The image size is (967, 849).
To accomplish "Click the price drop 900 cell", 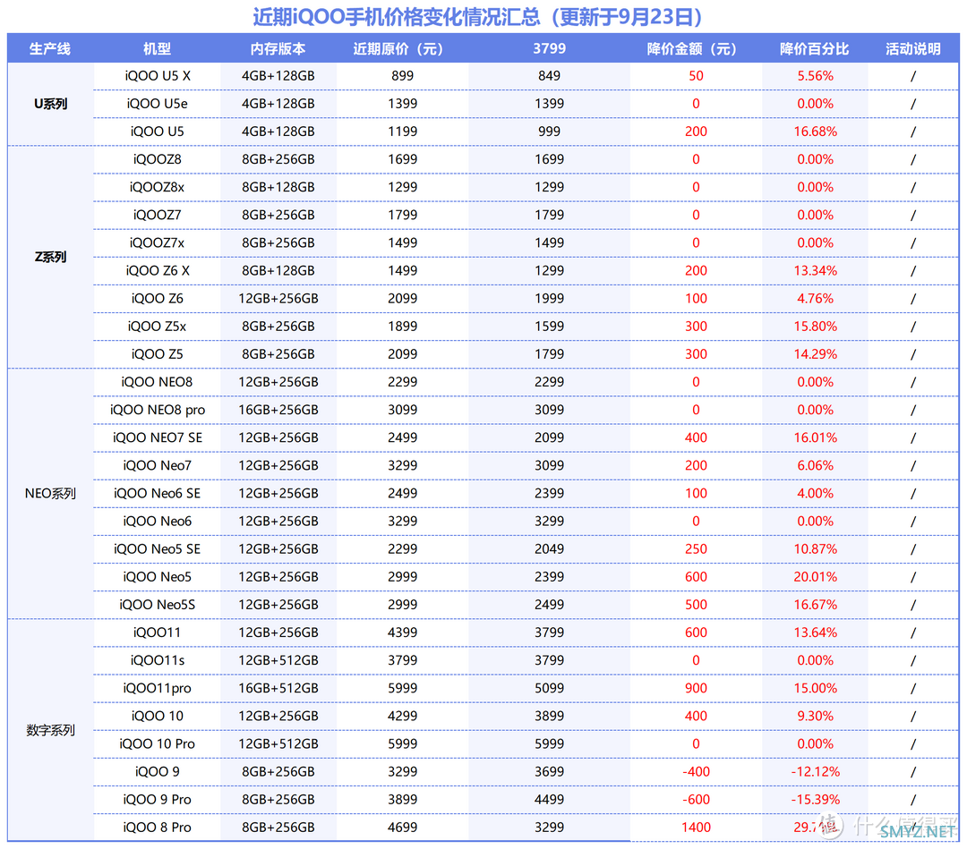I will tap(696, 688).
